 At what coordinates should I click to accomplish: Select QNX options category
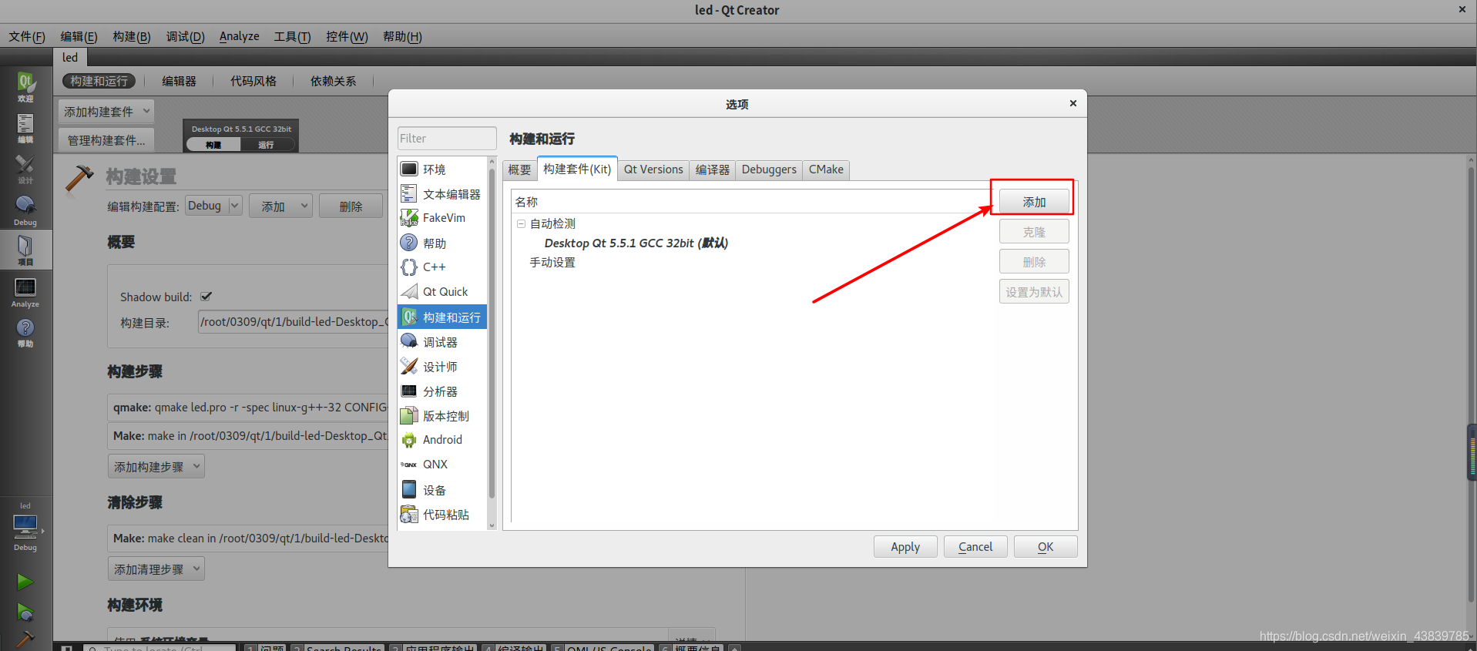[442, 464]
